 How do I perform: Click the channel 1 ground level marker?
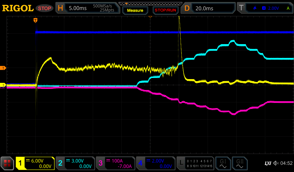(3, 85)
